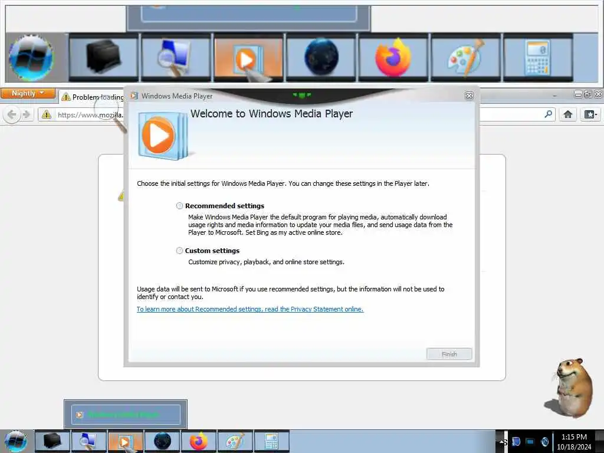Open the dark globe app on the taskbar
Image resolution: width=604 pixels, height=453 pixels.
click(x=162, y=441)
